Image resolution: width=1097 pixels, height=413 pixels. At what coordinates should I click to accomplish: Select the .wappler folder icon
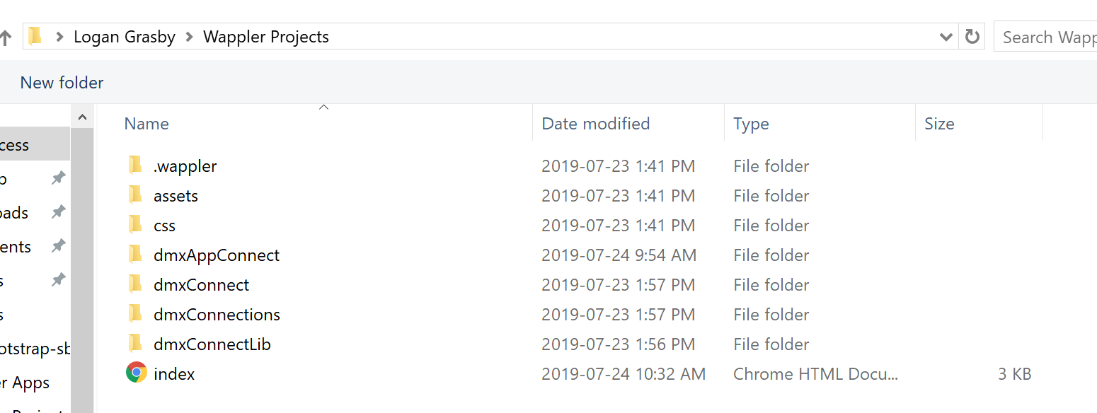(135, 165)
